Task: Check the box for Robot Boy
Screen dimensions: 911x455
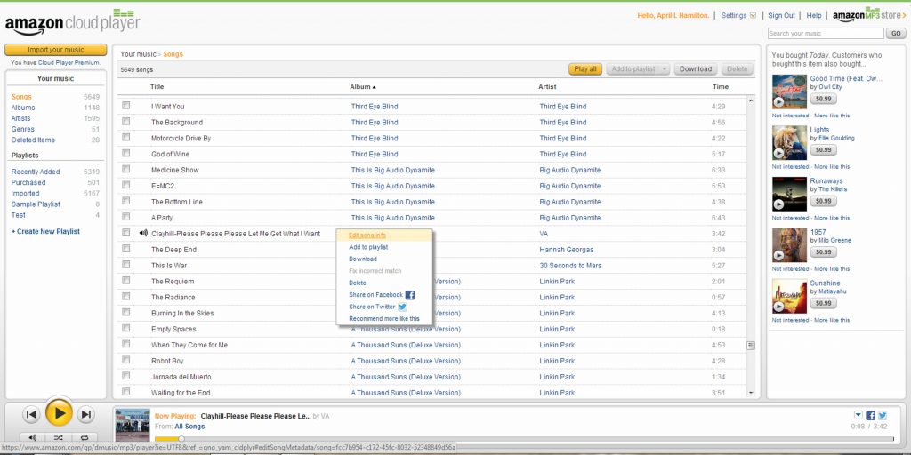Action: (x=126, y=360)
